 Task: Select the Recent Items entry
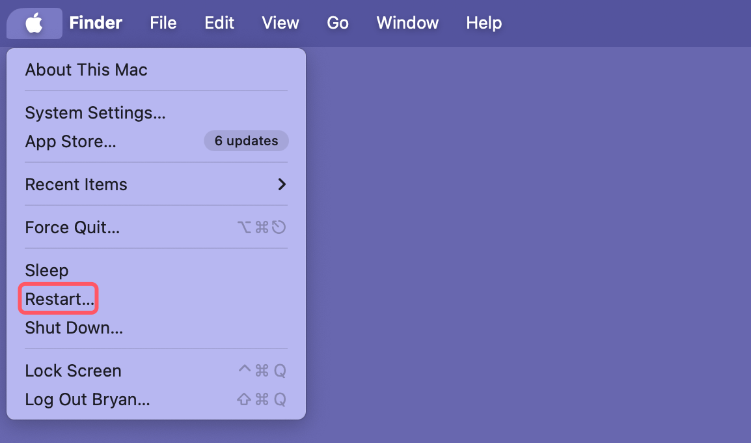click(x=76, y=184)
